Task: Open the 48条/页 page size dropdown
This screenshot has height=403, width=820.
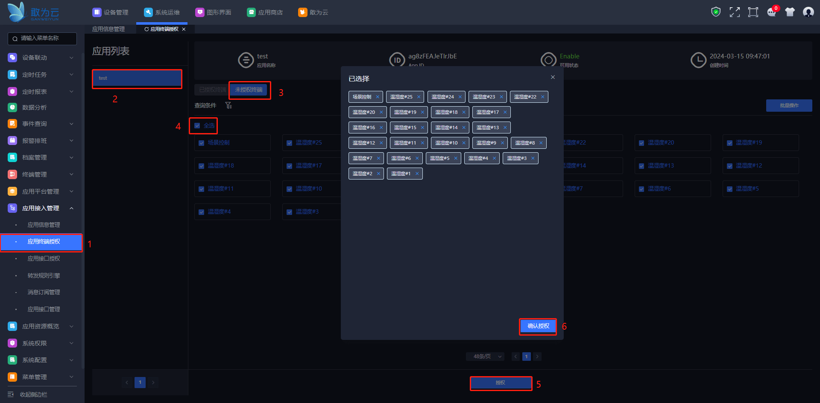Action: [x=485, y=357]
